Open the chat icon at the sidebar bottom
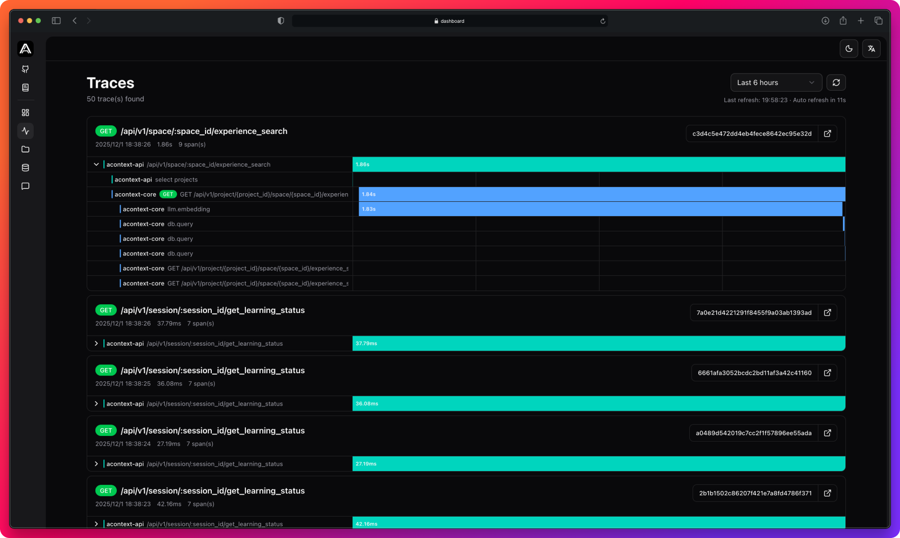This screenshot has height=538, width=900. (x=26, y=186)
